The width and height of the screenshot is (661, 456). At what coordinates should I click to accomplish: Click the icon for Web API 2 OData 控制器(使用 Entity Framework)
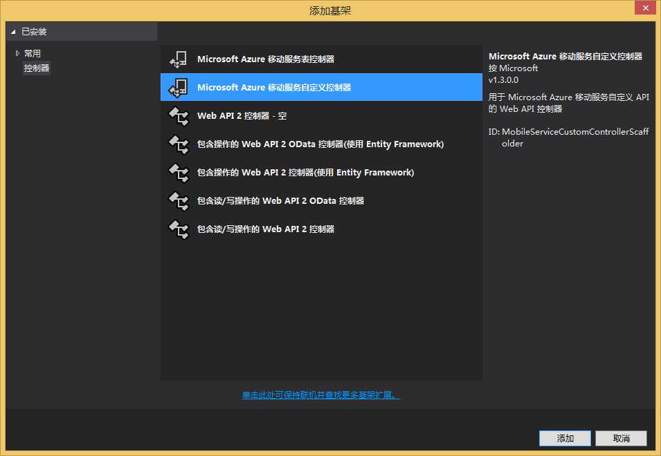coord(179,144)
